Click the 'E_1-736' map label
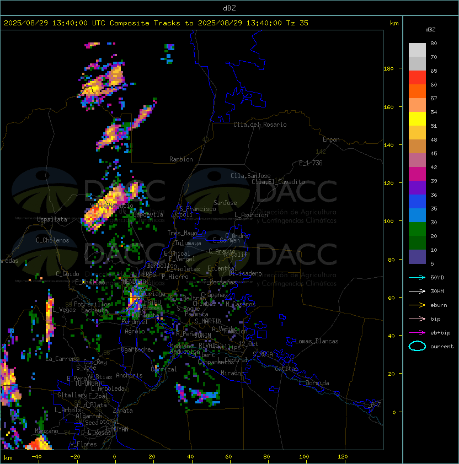Screen dimensions: 459x464 tap(311, 163)
